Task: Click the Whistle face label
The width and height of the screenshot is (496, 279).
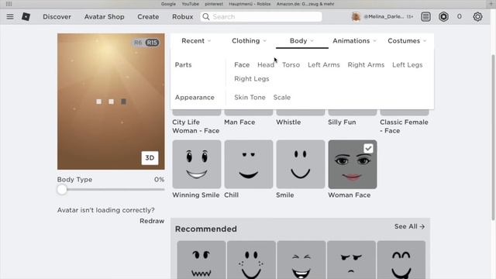Action: click(288, 122)
